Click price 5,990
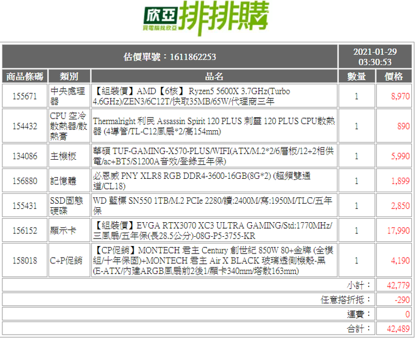The height and width of the screenshot is (338, 416). point(400,156)
